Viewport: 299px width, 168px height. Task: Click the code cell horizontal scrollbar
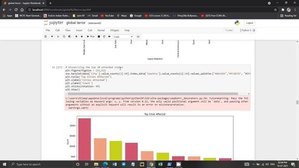[x=153, y=94]
